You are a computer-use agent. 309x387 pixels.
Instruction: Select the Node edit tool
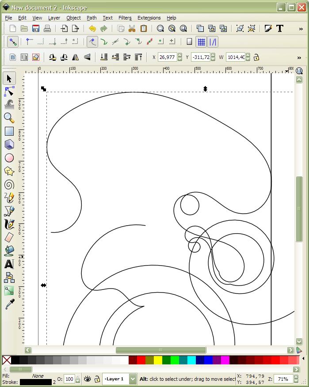point(9,92)
